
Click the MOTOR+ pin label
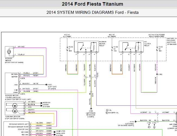14,74
